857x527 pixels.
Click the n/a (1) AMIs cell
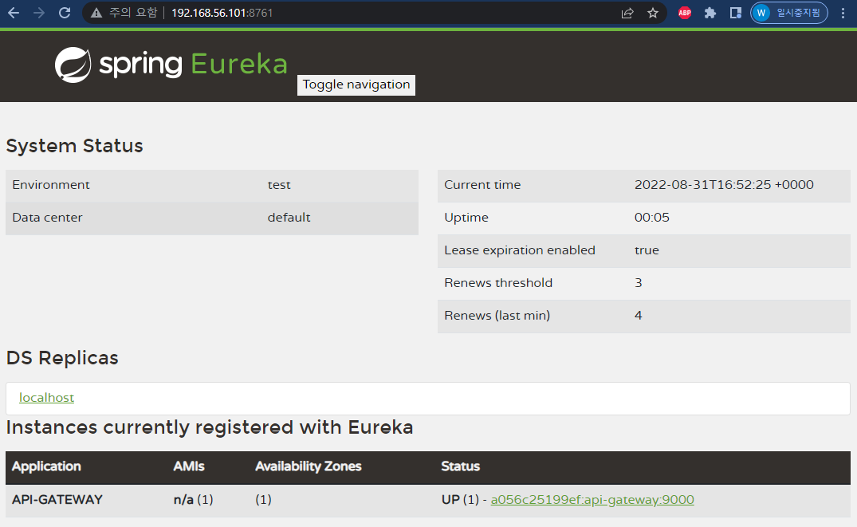click(194, 500)
